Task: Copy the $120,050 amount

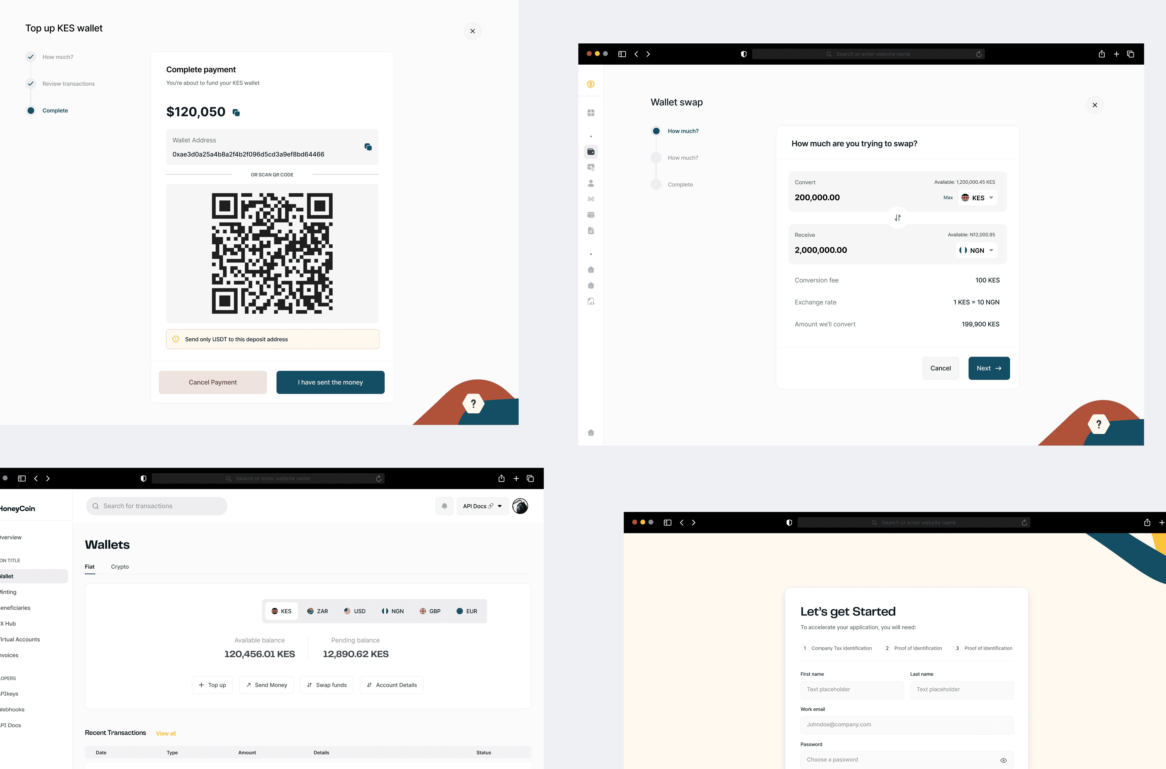Action: 236,113
